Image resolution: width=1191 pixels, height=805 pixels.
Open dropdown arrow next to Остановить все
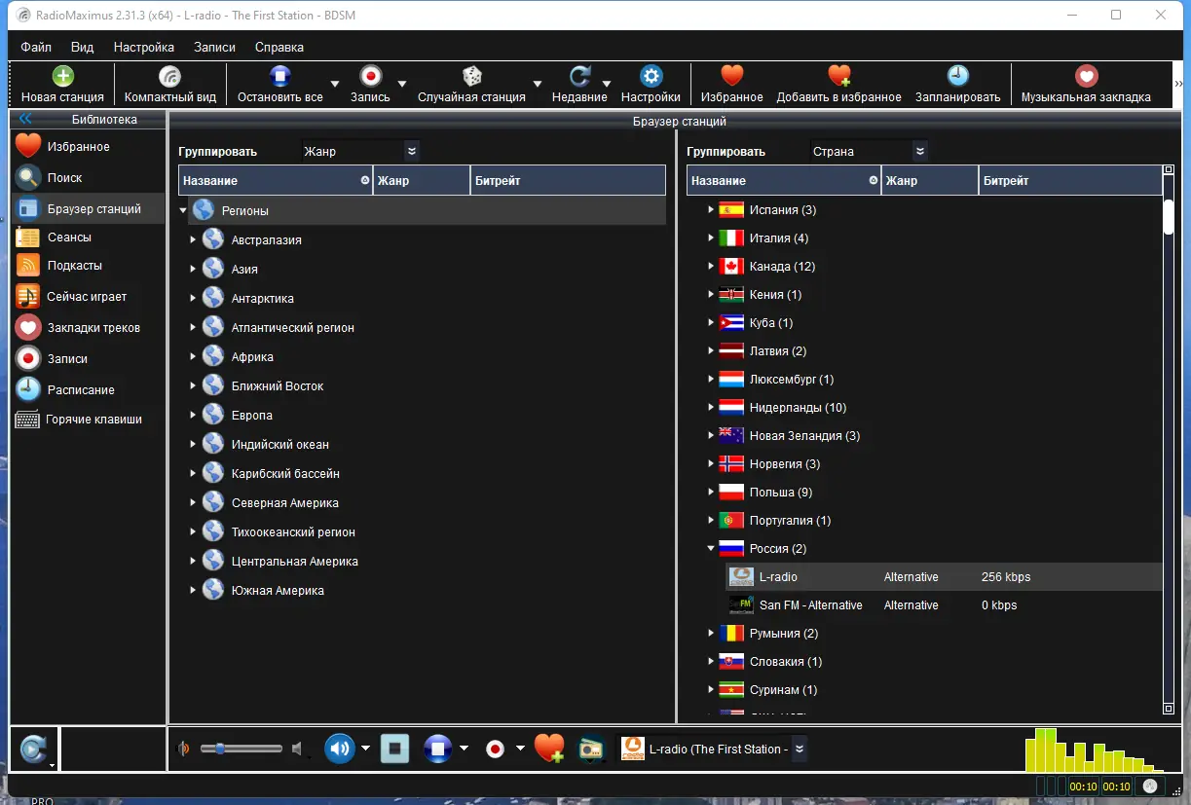click(x=334, y=85)
